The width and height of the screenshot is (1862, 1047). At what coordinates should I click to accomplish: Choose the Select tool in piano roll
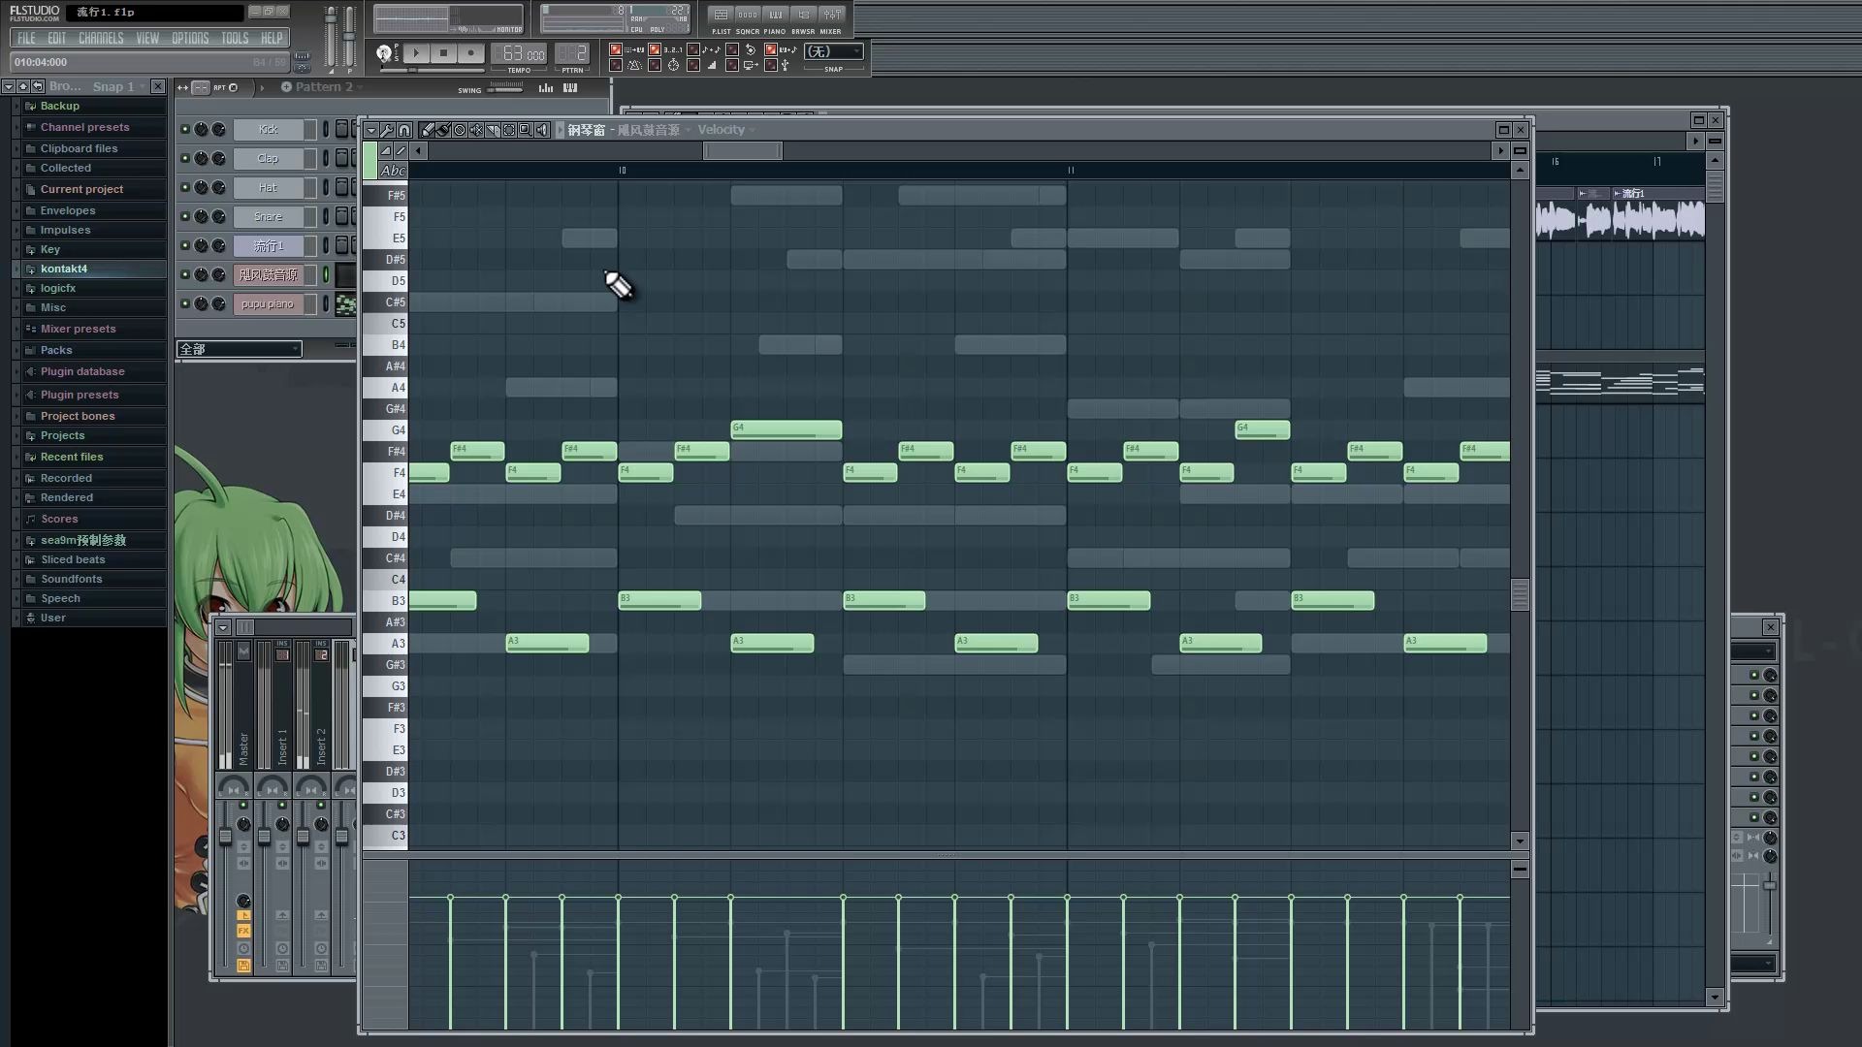[x=509, y=130]
